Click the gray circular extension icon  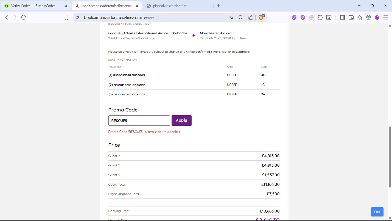pos(312,17)
